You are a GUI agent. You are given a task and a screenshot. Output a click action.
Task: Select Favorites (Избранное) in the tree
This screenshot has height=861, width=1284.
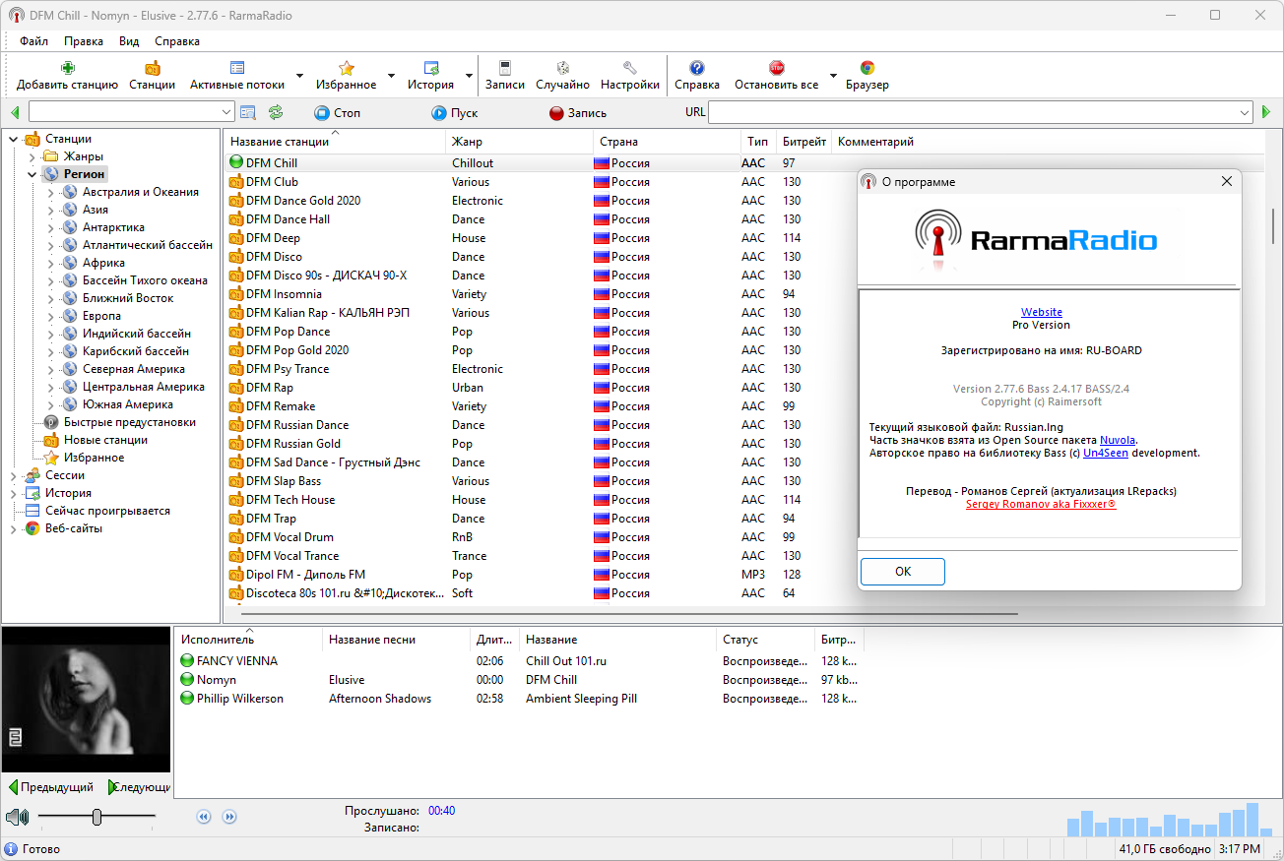94,458
